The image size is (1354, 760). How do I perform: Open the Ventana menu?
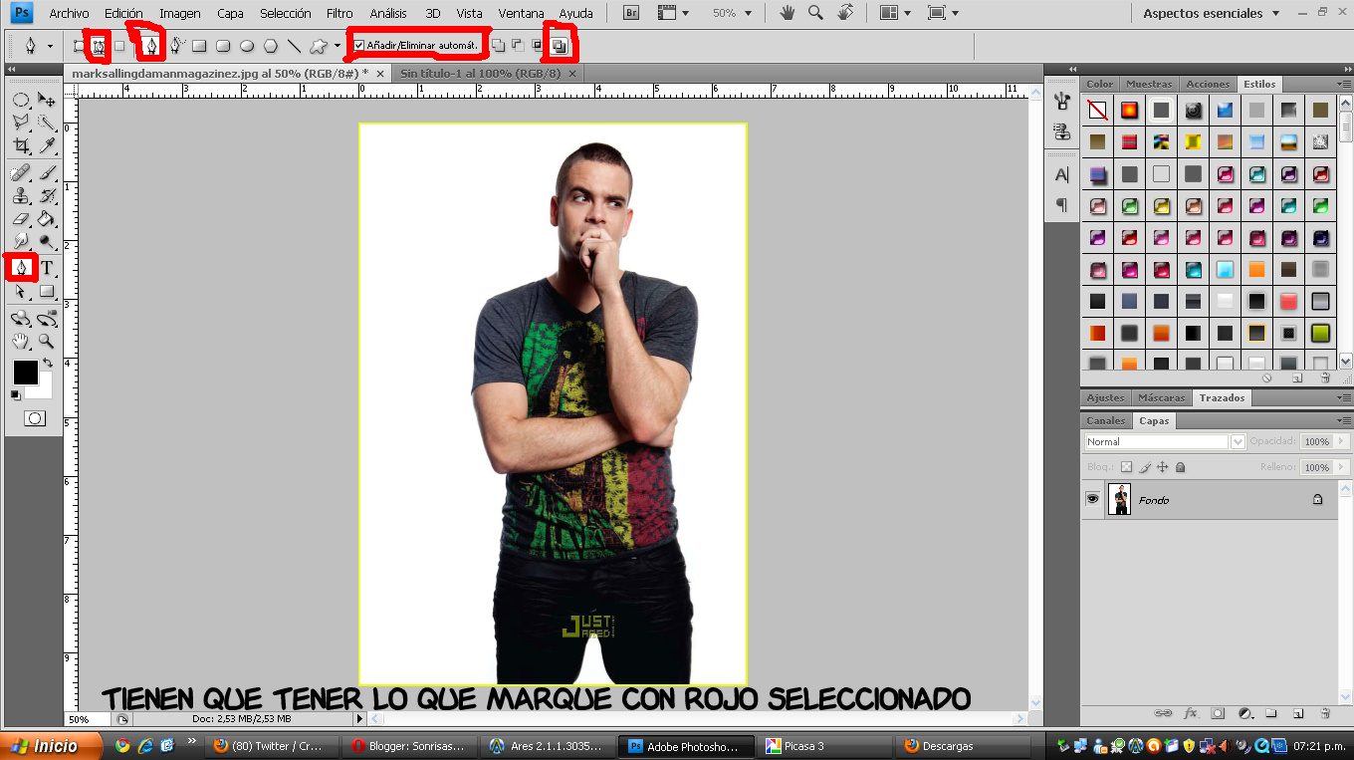[521, 13]
